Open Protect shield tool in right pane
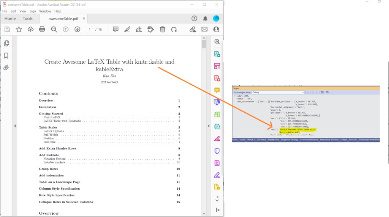Screen dimensions: 389x217 (217, 151)
